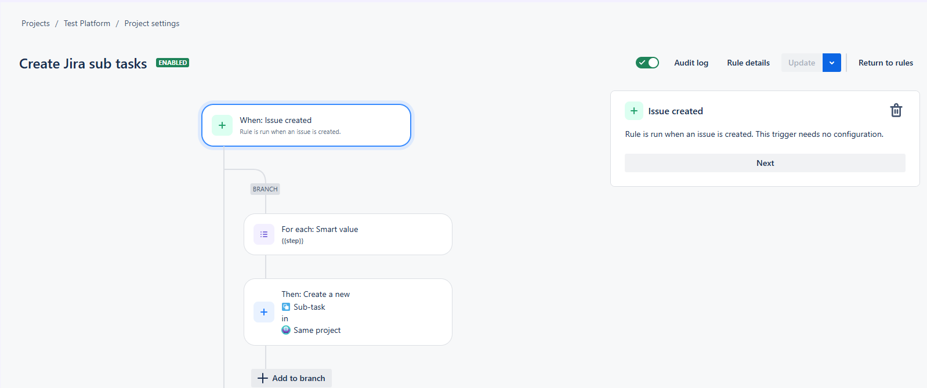Click the Update button

pyautogui.click(x=802, y=63)
